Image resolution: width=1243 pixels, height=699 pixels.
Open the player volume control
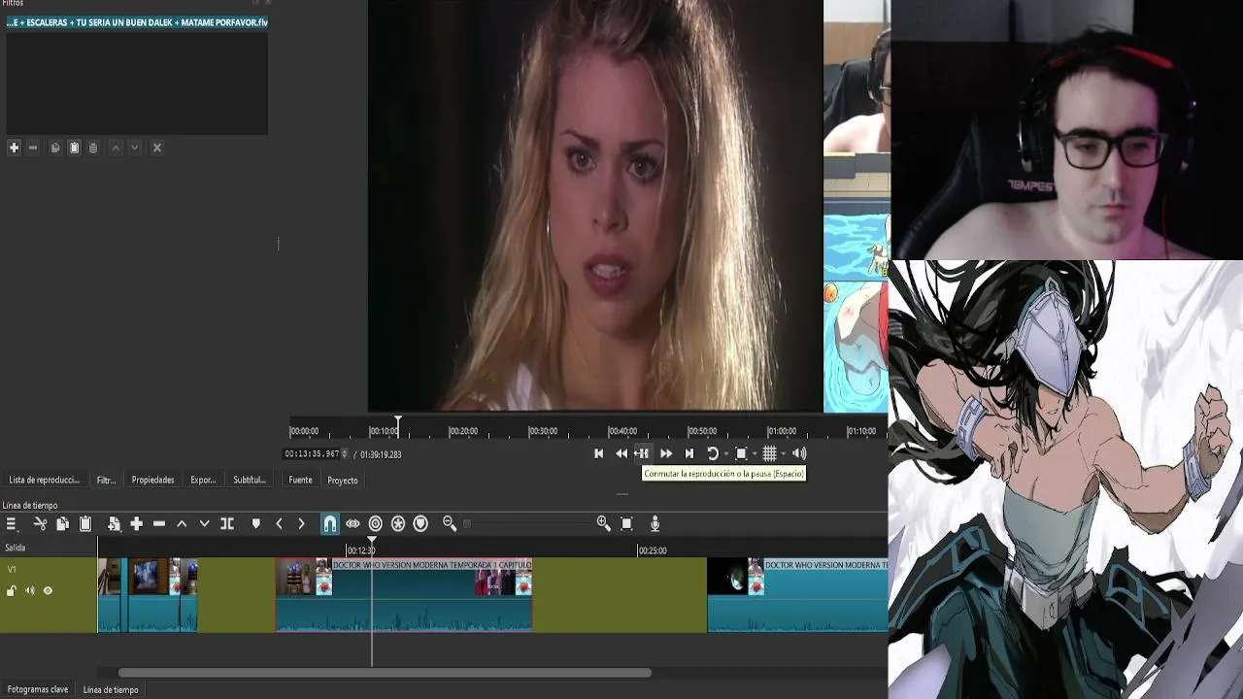(x=799, y=453)
